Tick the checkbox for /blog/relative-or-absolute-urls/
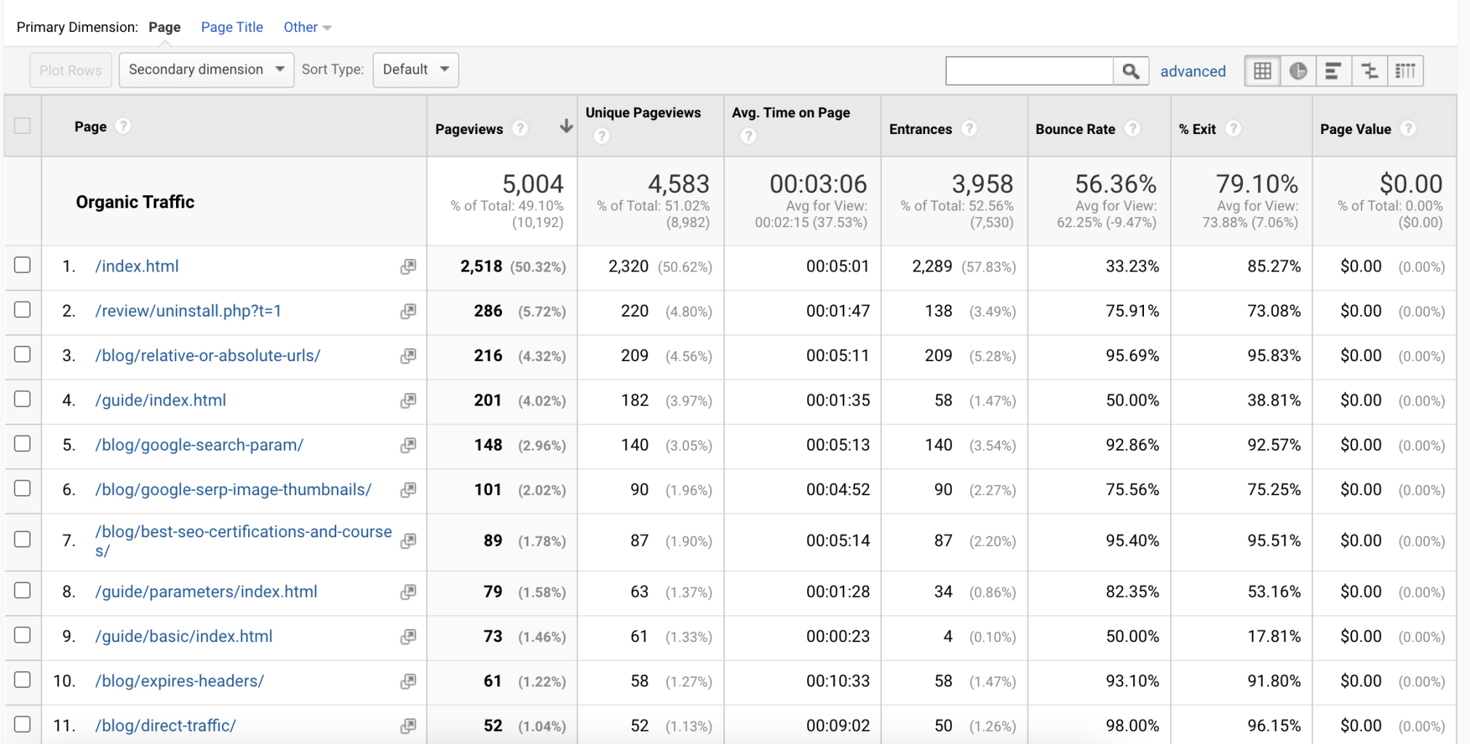 tap(23, 355)
